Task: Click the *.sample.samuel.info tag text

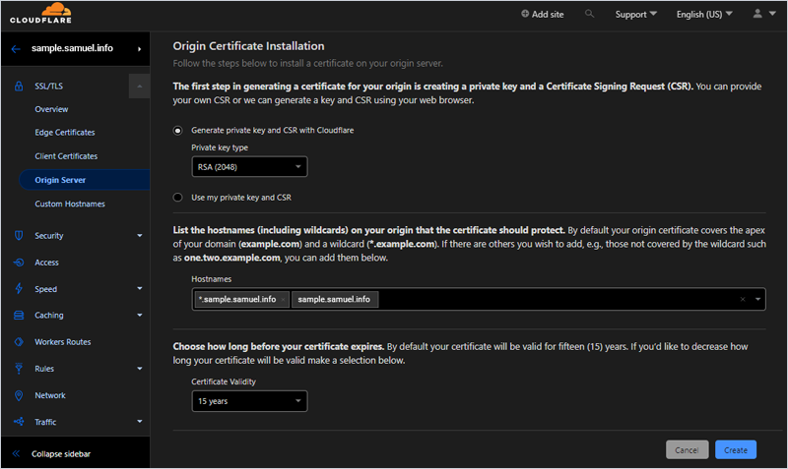Action: (x=237, y=300)
